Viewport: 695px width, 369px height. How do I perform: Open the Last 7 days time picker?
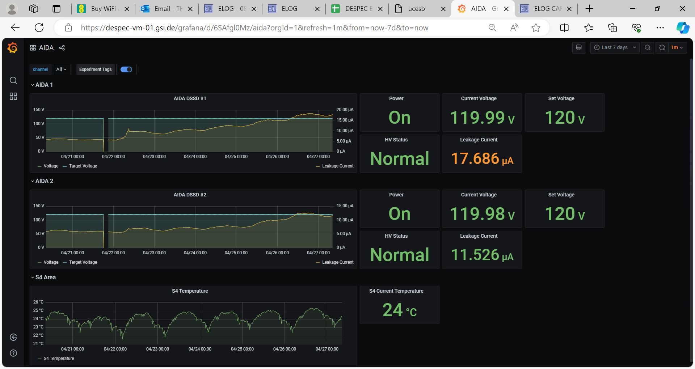point(615,48)
